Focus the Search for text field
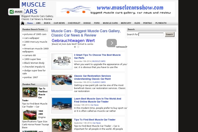Image resolution: width=198 pixels, height=132 pixels. pyautogui.click(x=151, y=34)
